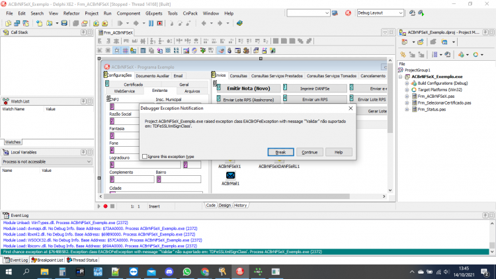Open the Run dropdown arrow beside the play icon

click(x=128, y=23)
